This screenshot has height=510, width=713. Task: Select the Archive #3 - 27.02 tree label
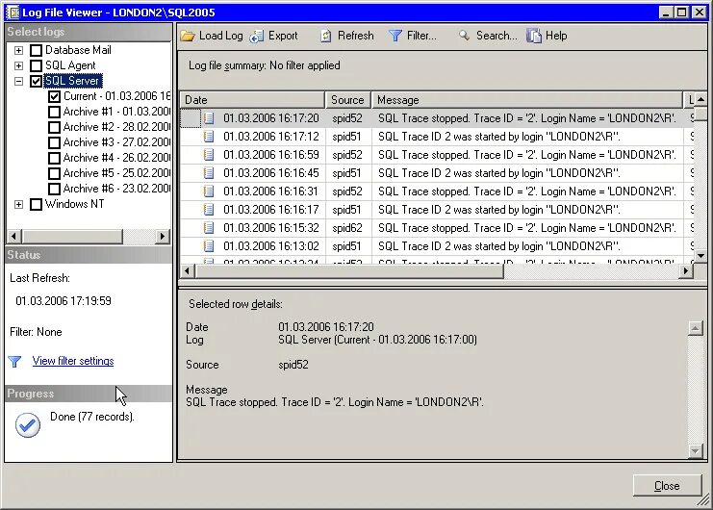tap(116, 142)
